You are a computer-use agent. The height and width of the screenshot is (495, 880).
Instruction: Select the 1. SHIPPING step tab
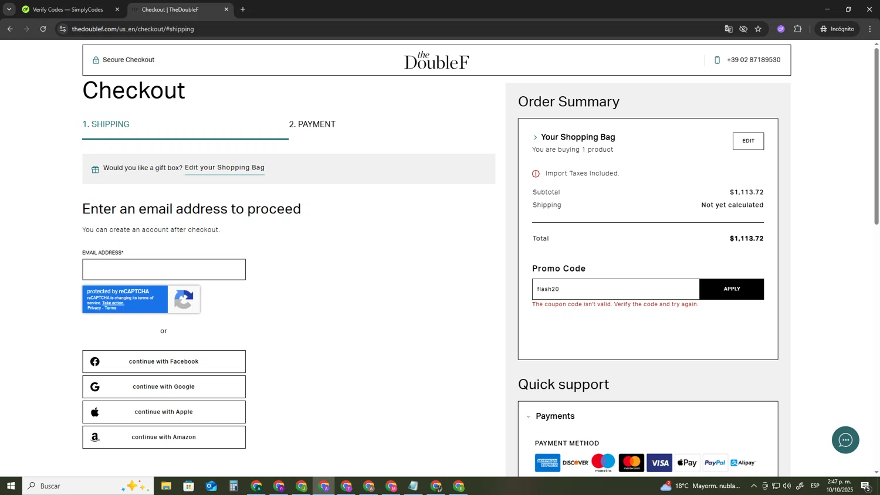pos(106,124)
